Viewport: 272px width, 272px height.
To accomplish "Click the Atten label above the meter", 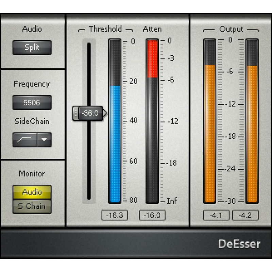I will [152, 29].
